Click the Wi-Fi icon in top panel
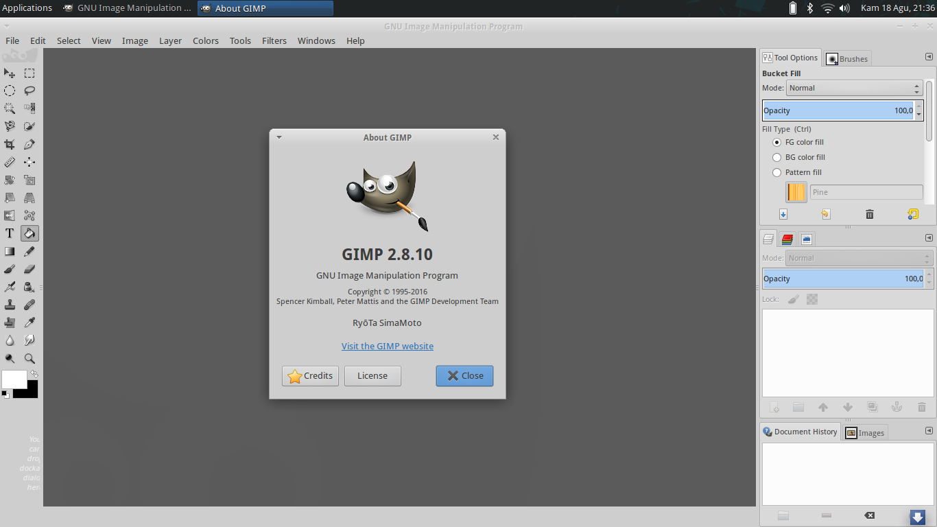 click(827, 8)
